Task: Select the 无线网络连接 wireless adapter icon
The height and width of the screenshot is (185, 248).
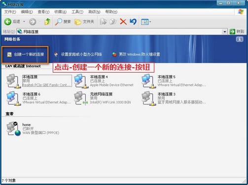Action: pyautogui.click(x=81, y=99)
